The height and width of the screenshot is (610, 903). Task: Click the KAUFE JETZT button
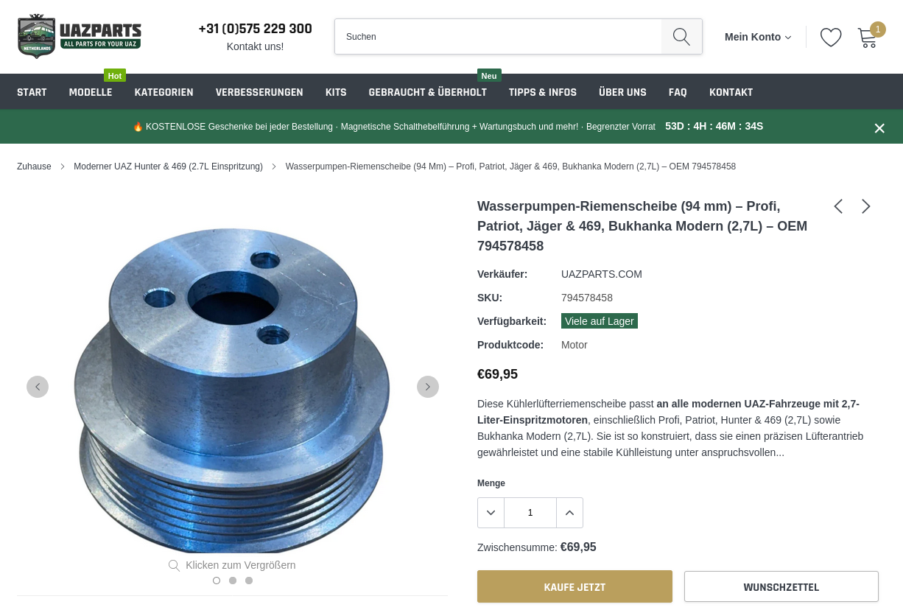(x=575, y=586)
